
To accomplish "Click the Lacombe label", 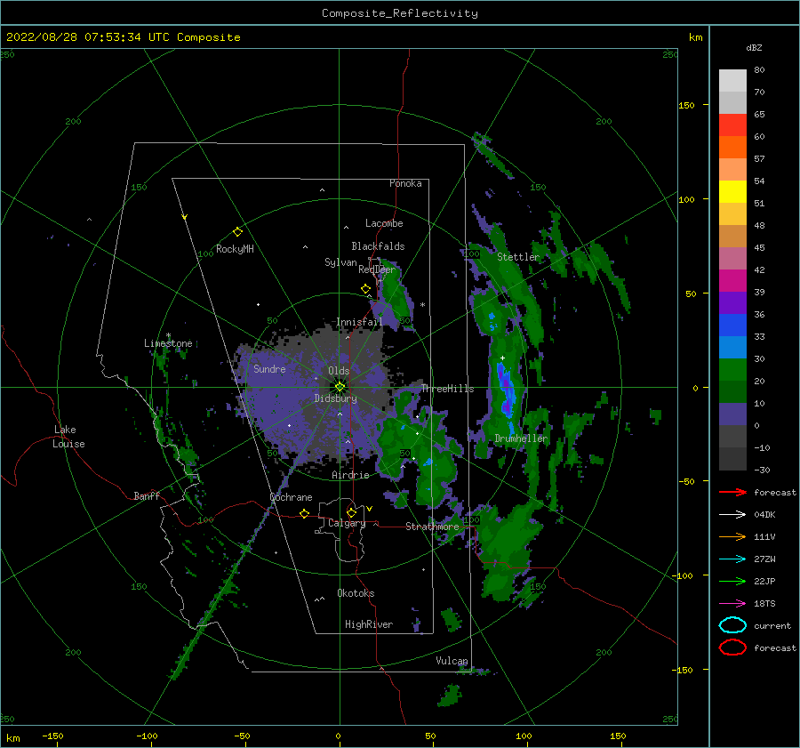I will pos(384,223).
